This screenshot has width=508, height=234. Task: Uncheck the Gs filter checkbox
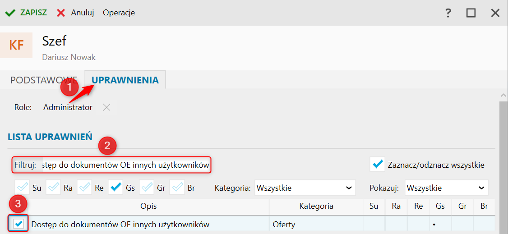pyautogui.click(x=115, y=188)
